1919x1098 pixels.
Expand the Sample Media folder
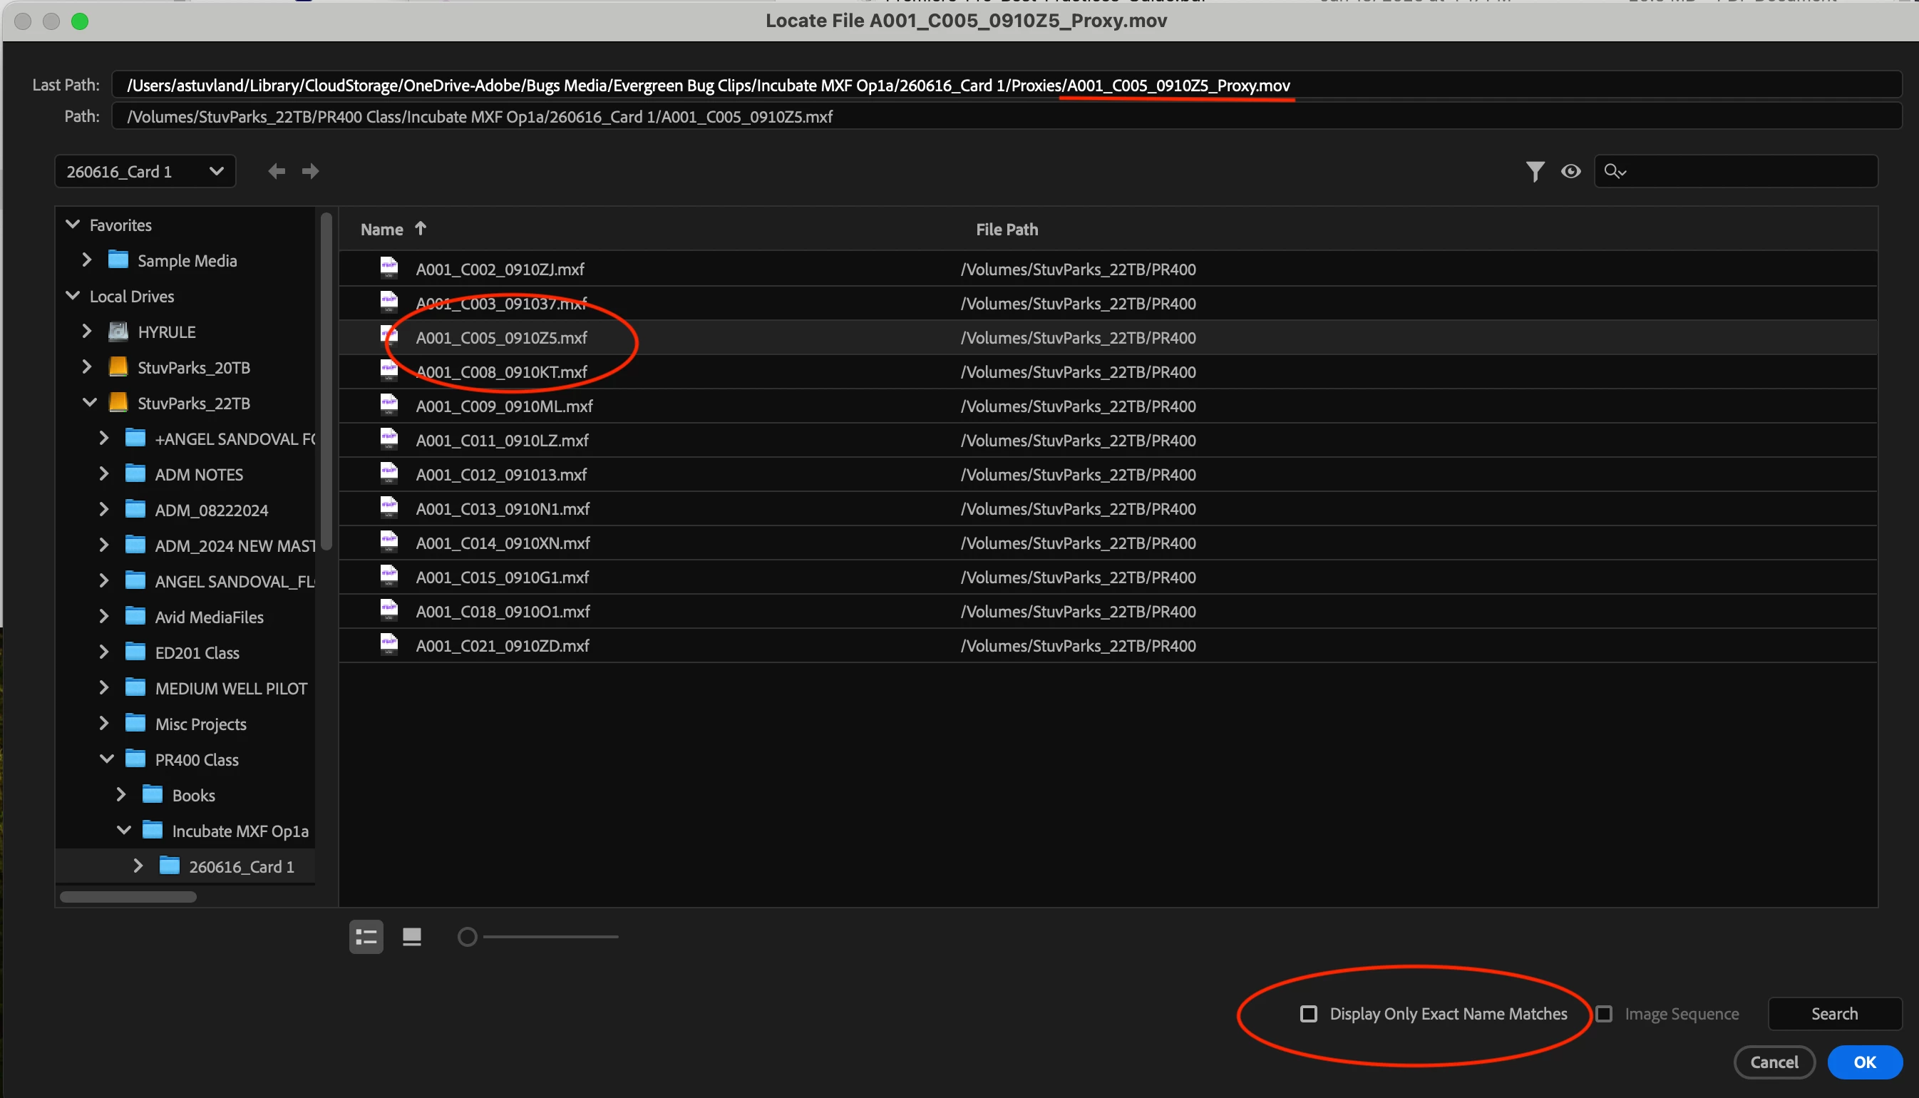coord(87,260)
